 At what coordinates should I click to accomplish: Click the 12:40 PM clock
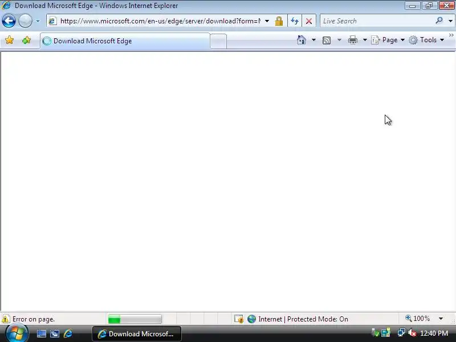pos(434,333)
